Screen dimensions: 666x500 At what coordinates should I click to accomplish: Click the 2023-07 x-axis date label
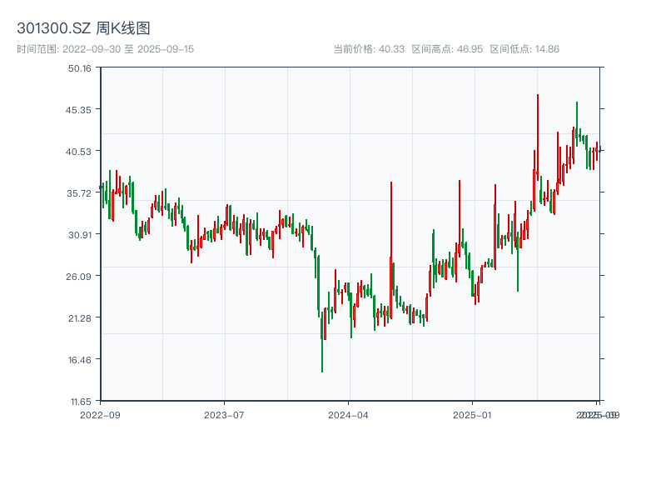pos(224,414)
